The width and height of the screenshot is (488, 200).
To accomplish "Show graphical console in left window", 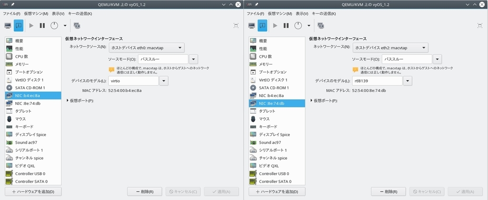I will 8,26.
